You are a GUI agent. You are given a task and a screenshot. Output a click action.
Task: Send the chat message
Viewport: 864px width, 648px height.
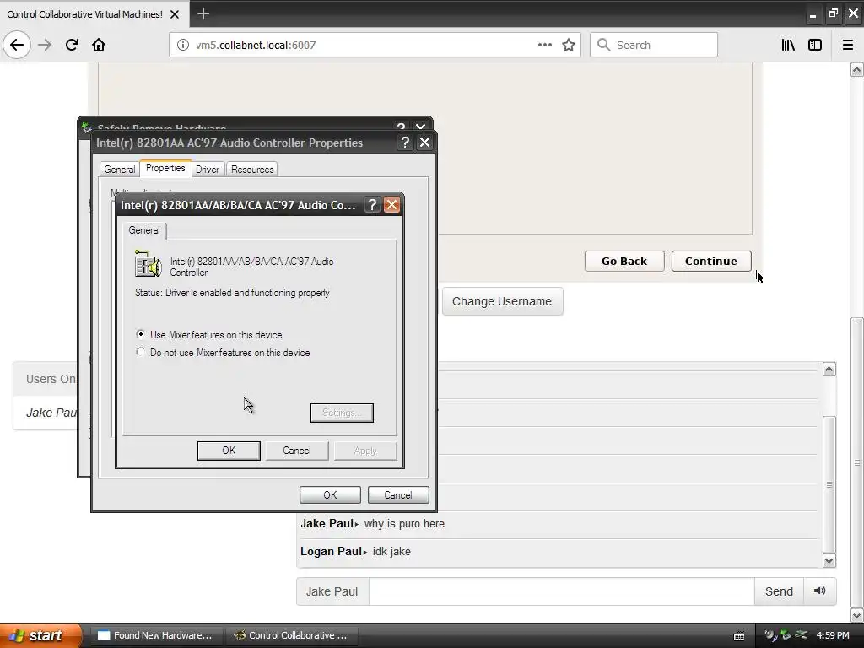pos(779,591)
